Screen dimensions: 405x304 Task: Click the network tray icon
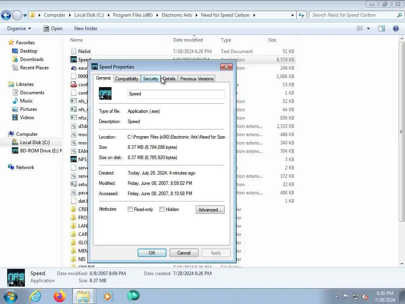click(x=356, y=296)
